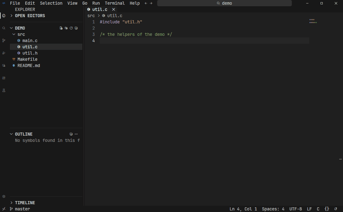Change language mode via C in status bar

click(x=318, y=209)
